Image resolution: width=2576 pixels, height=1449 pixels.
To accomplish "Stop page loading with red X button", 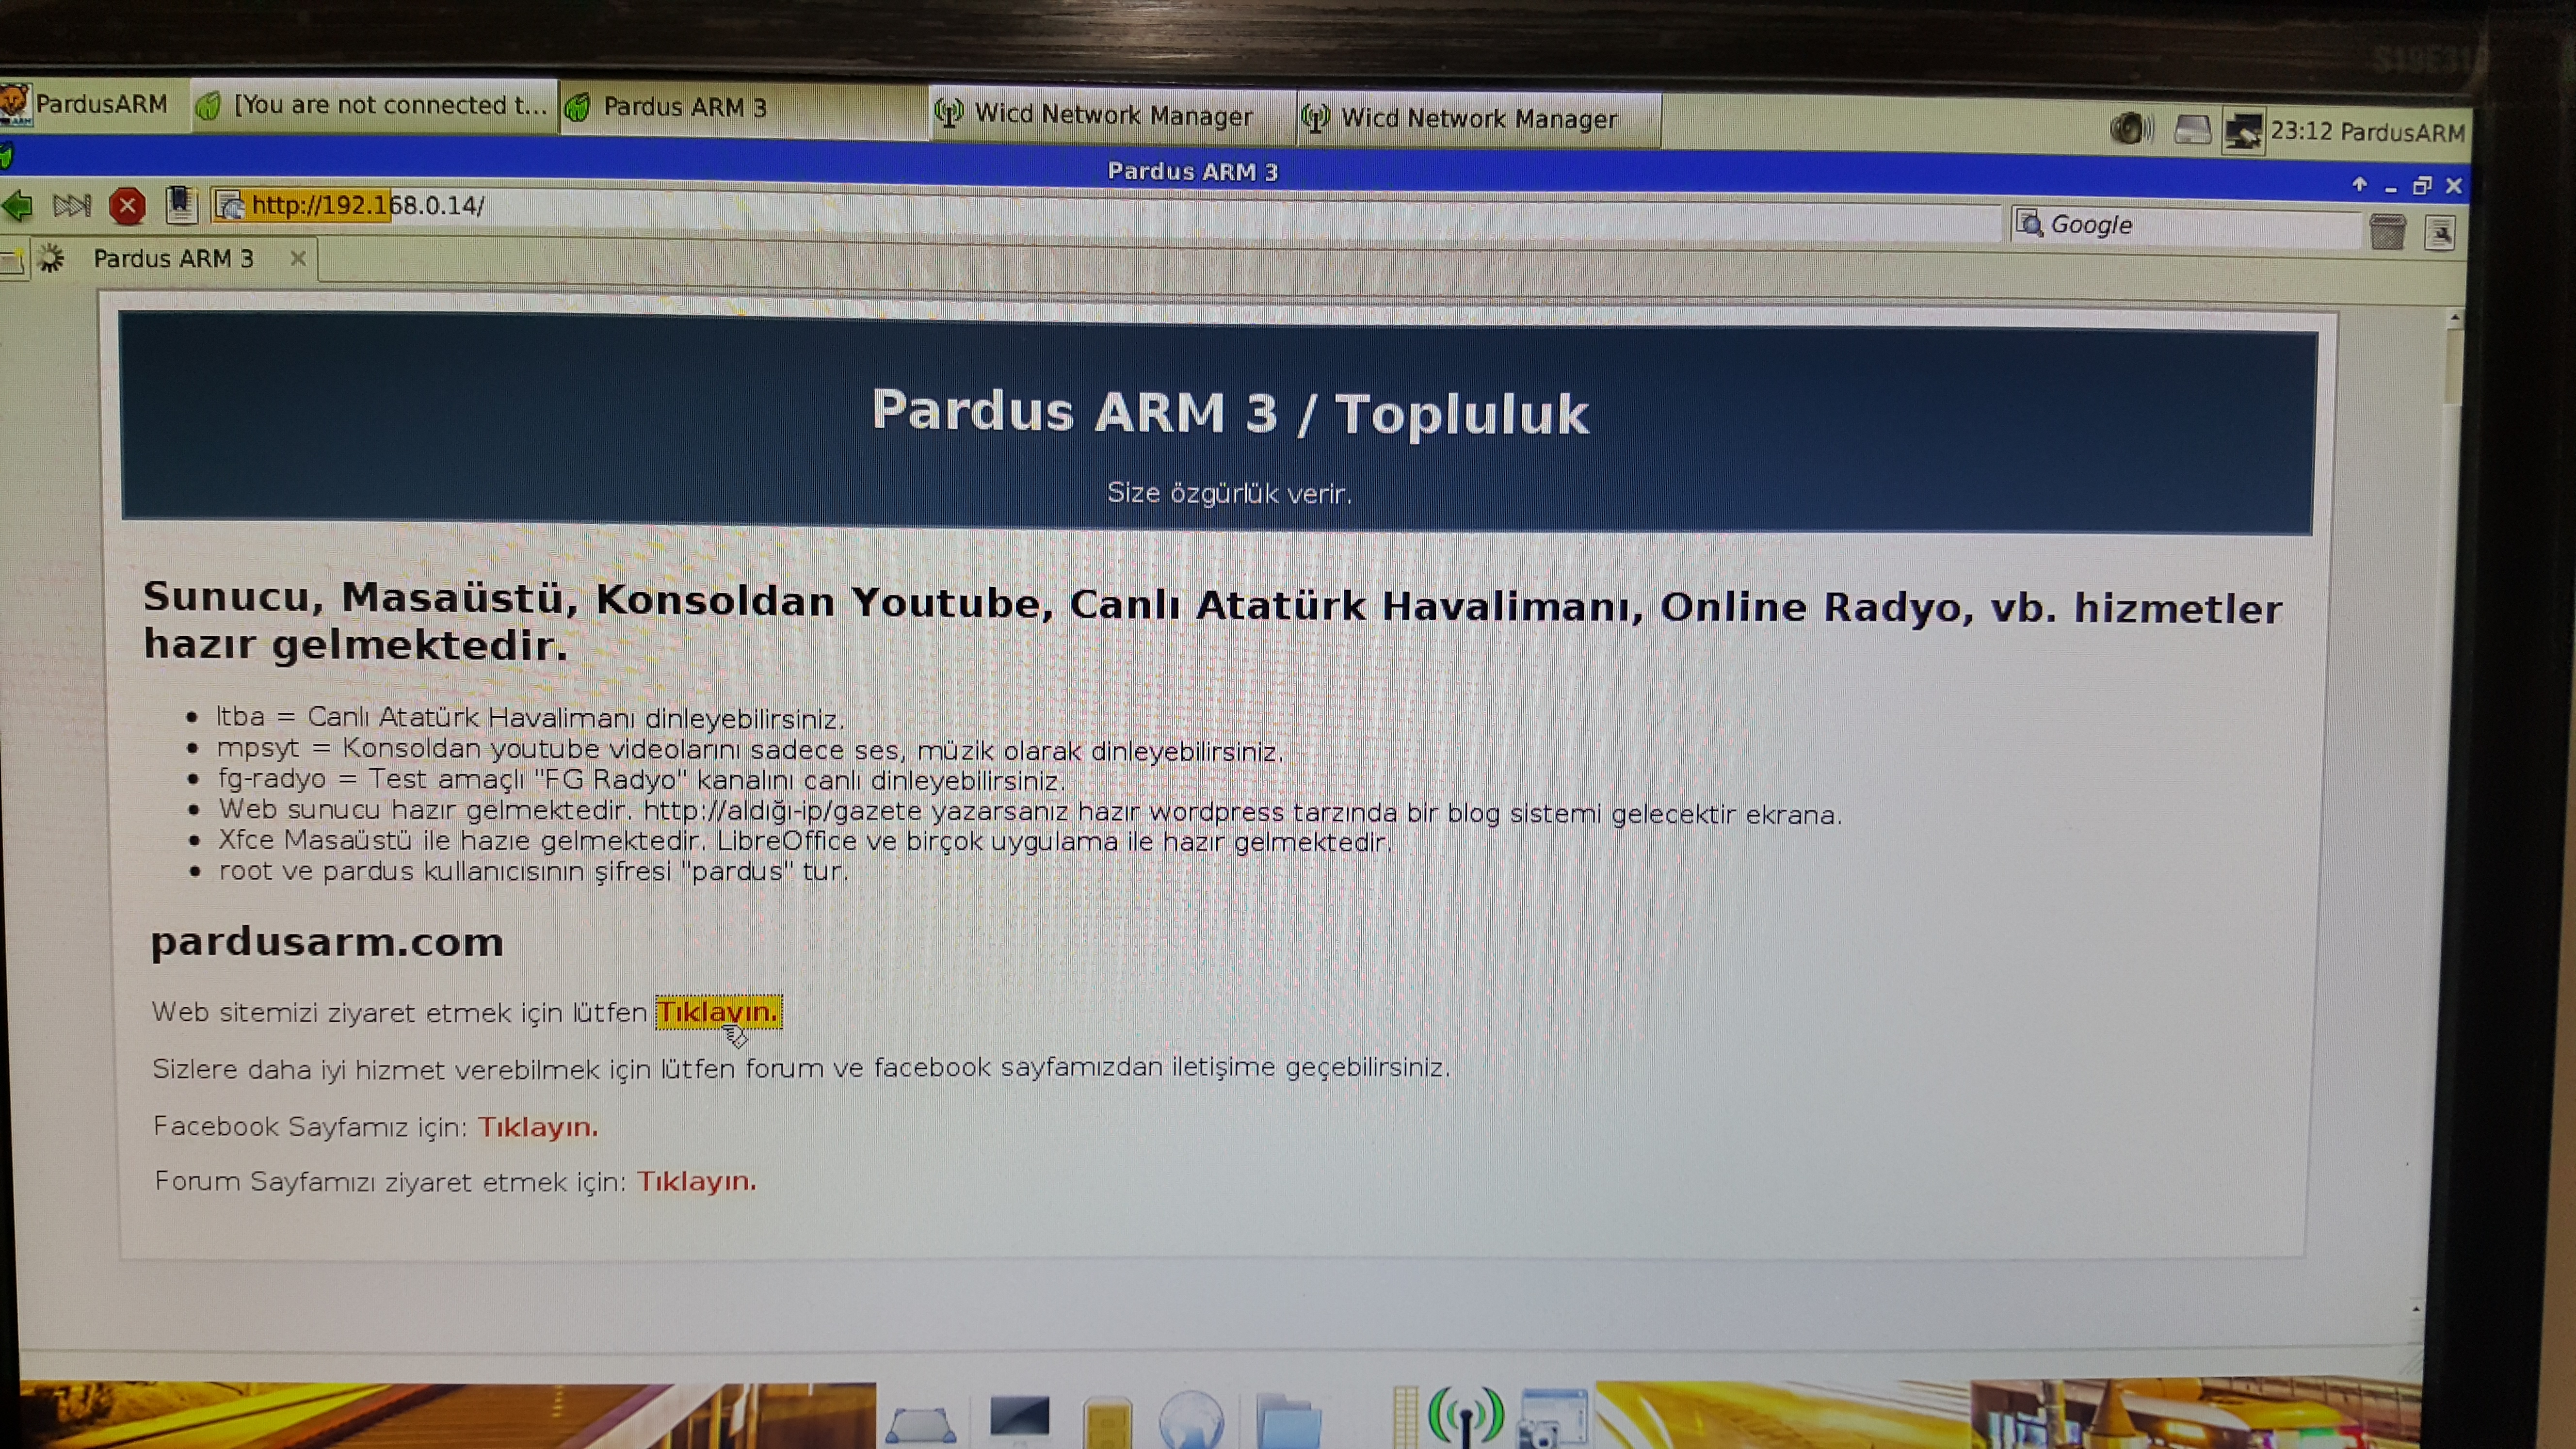I will click(x=127, y=206).
